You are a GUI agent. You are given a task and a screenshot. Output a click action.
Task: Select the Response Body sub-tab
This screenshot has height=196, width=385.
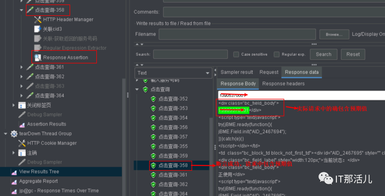click(238, 84)
